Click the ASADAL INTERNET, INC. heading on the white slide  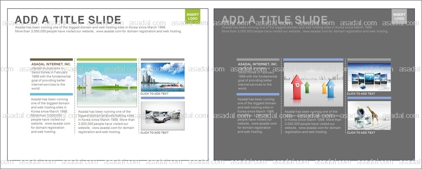(51, 64)
